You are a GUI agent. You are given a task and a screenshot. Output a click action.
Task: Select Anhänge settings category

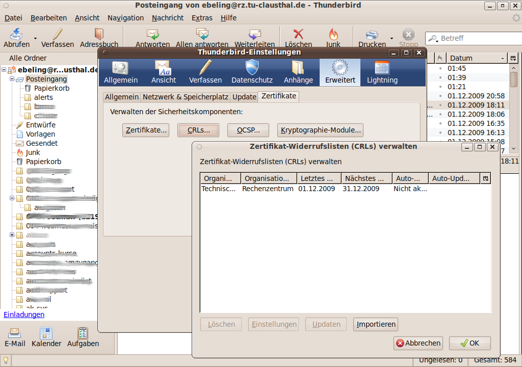point(298,72)
